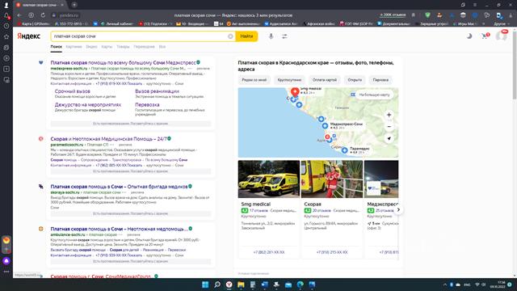Clear the search query with X icon

tap(230, 36)
